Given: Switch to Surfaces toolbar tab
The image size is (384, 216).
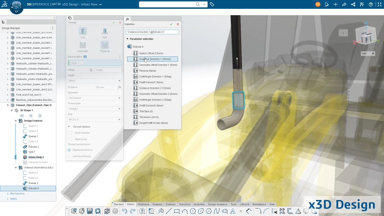Looking at the screenshot, I should pos(170,204).
